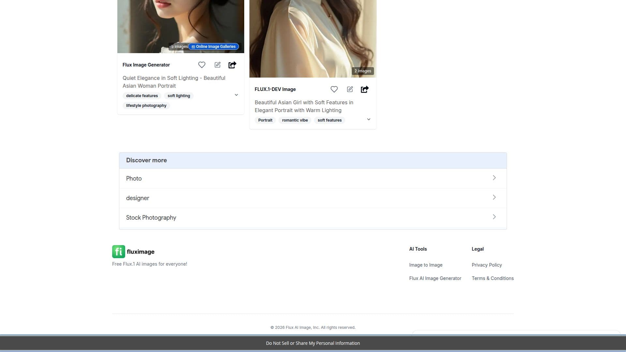Expand tags on Beautiful Asian Girl card
This screenshot has height=352, width=626.
pyautogui.click(x=369, y=119)
